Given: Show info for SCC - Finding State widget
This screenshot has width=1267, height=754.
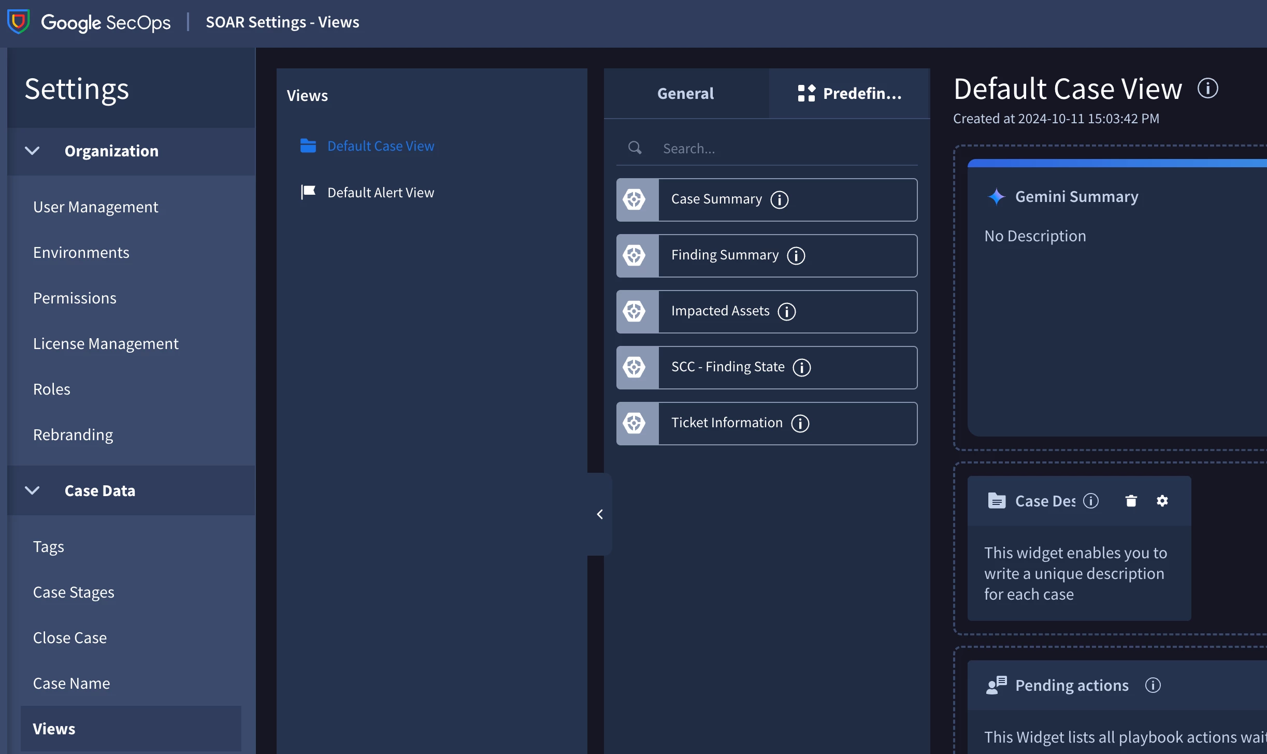Looking at the screenshot, I should (802, 367).
